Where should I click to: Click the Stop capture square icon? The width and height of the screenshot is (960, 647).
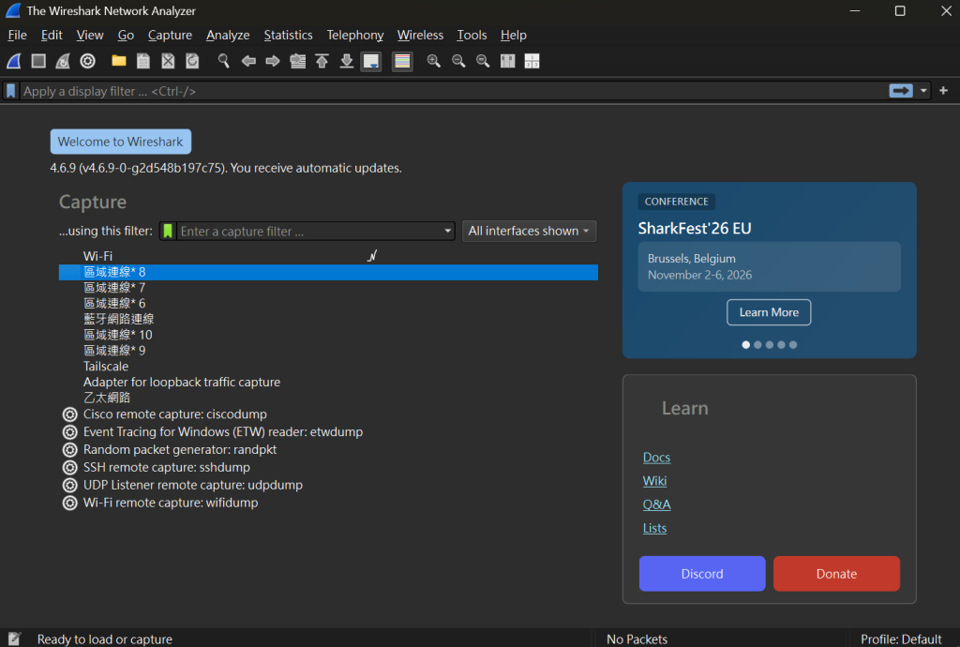(38, 61)
